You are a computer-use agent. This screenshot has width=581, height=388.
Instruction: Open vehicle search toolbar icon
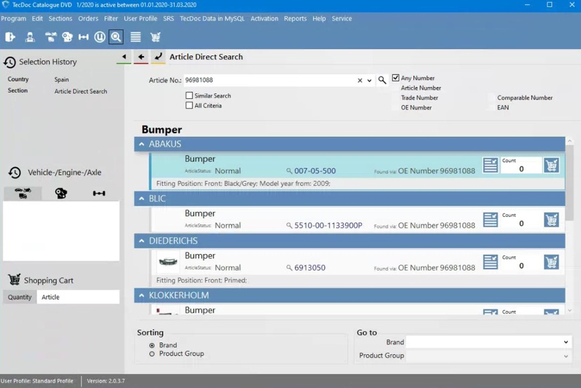pos(51,36)
